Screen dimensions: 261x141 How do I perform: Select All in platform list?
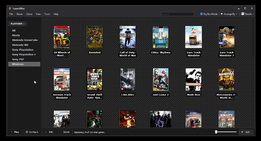[14, 30]
